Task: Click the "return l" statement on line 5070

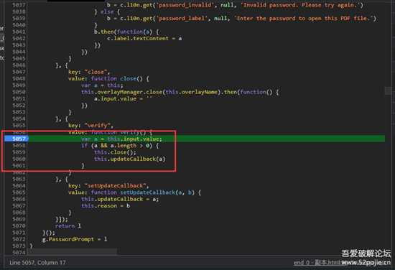Action: coord(68,225)
